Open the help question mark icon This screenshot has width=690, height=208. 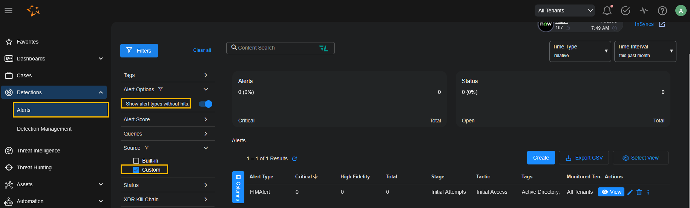(x=662, y=11)
